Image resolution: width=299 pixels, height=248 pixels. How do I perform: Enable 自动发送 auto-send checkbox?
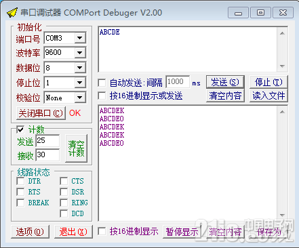(x=102, y=83)
